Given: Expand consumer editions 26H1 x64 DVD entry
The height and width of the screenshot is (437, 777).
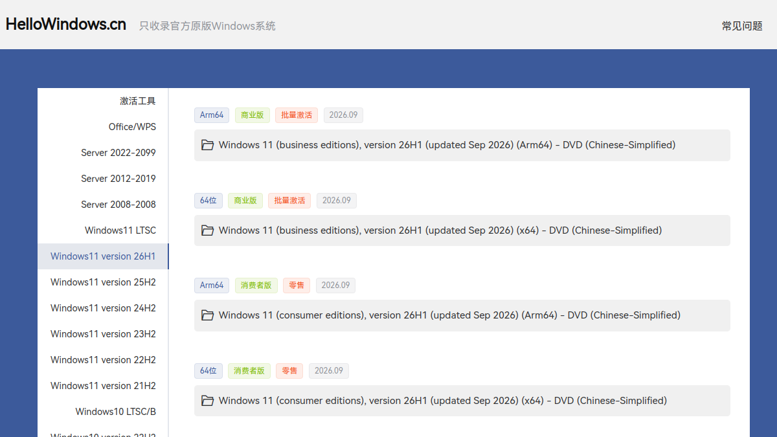Looking at the screenshot, I should click(x=462, y=401).
